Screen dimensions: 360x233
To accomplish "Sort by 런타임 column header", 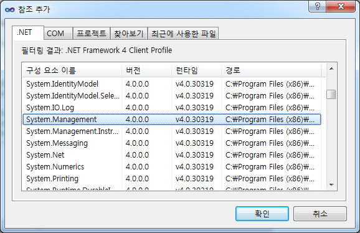I will [197, 70].
